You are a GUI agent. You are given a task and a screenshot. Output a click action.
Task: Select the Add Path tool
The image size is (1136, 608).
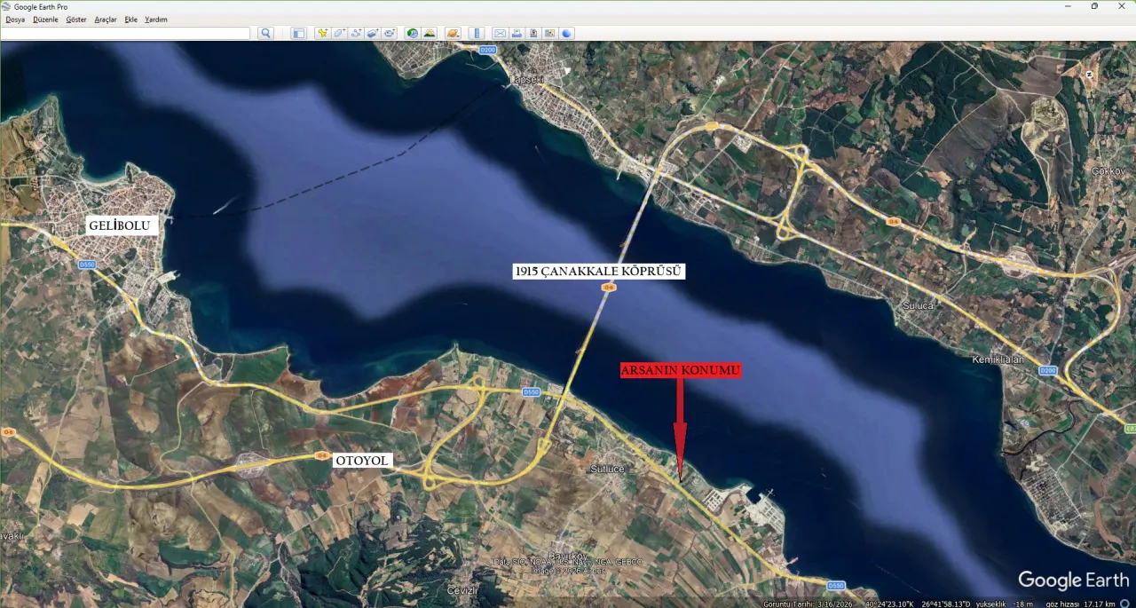pos(356,33)
